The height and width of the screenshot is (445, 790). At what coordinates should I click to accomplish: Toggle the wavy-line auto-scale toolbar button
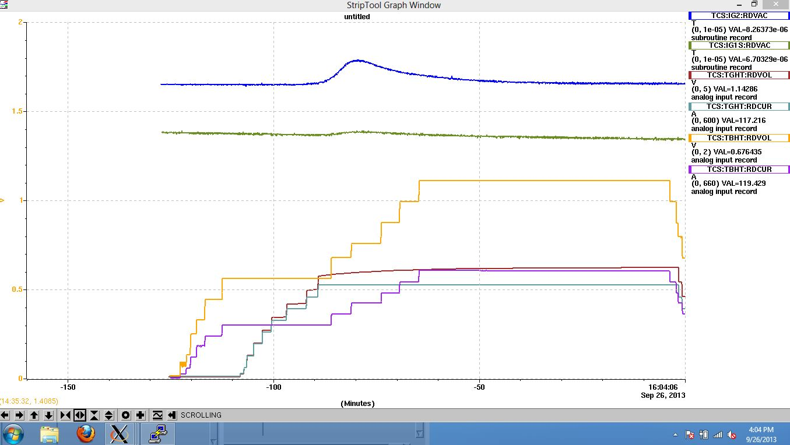[x=157, y=415]
